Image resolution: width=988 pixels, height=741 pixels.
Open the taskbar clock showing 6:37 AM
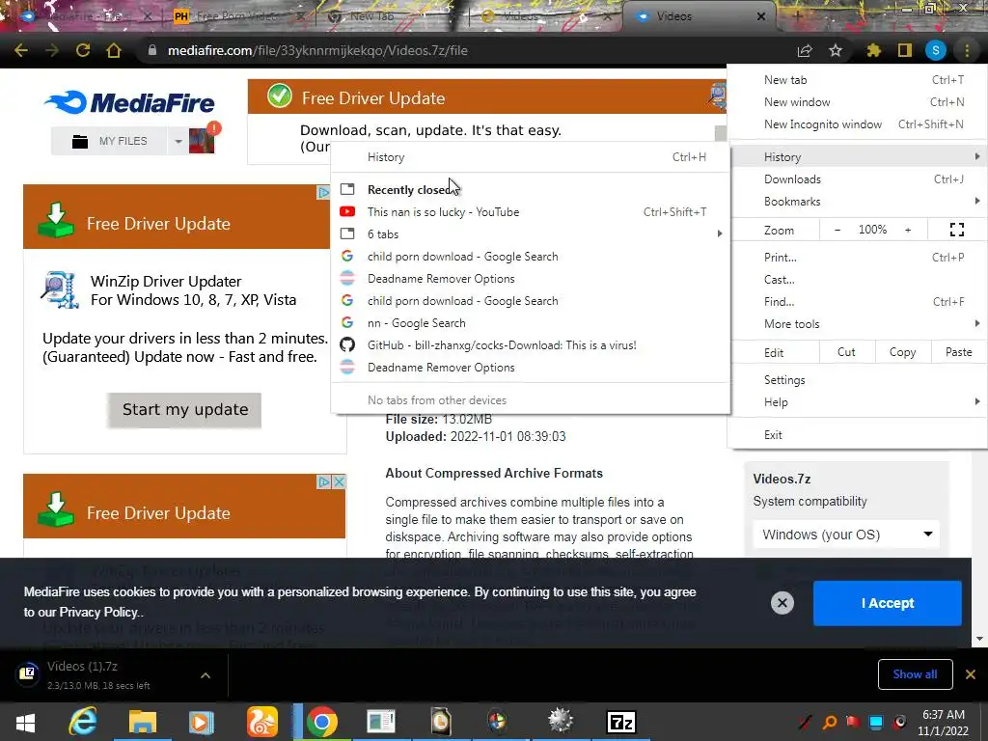pyautogui.click(x=944, y=722)
